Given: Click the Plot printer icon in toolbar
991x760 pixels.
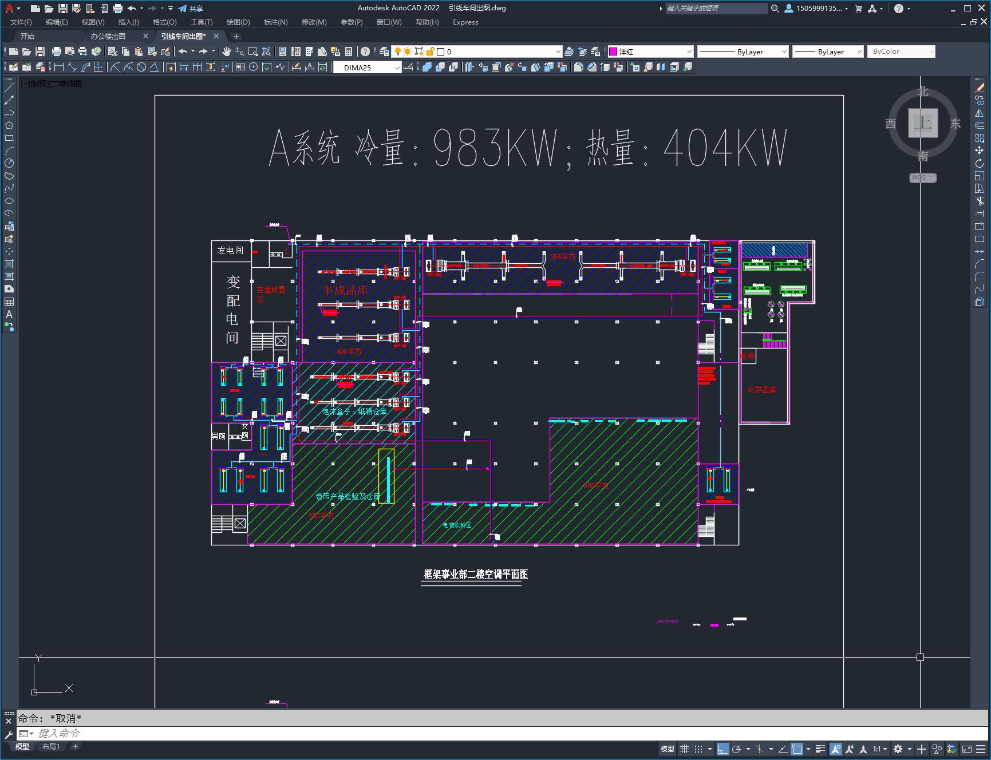Looking at the screenshot, I should (x=56, y=52).
